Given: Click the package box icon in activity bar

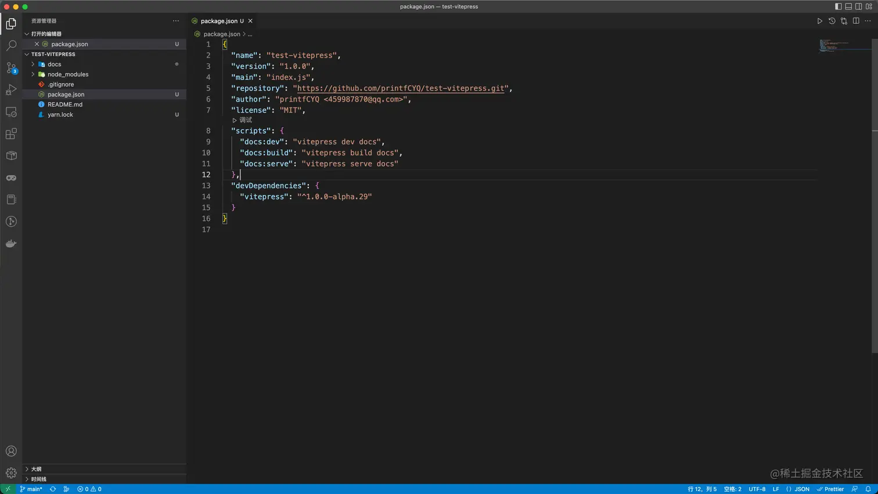Looking at the screenshot, I should [11, 156].
